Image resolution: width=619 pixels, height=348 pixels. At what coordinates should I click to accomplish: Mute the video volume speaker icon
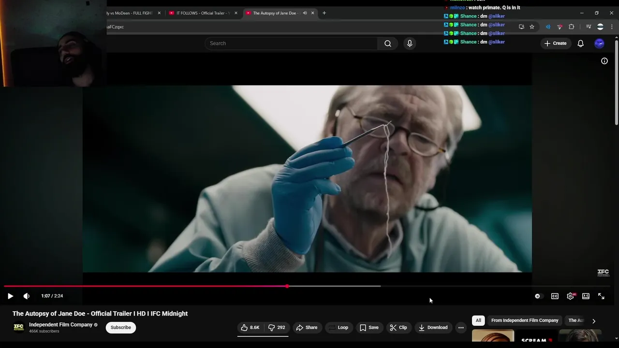pos(27,296)
